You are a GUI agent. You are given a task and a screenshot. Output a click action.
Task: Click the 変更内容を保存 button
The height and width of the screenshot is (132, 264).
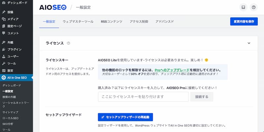[244, 21]
